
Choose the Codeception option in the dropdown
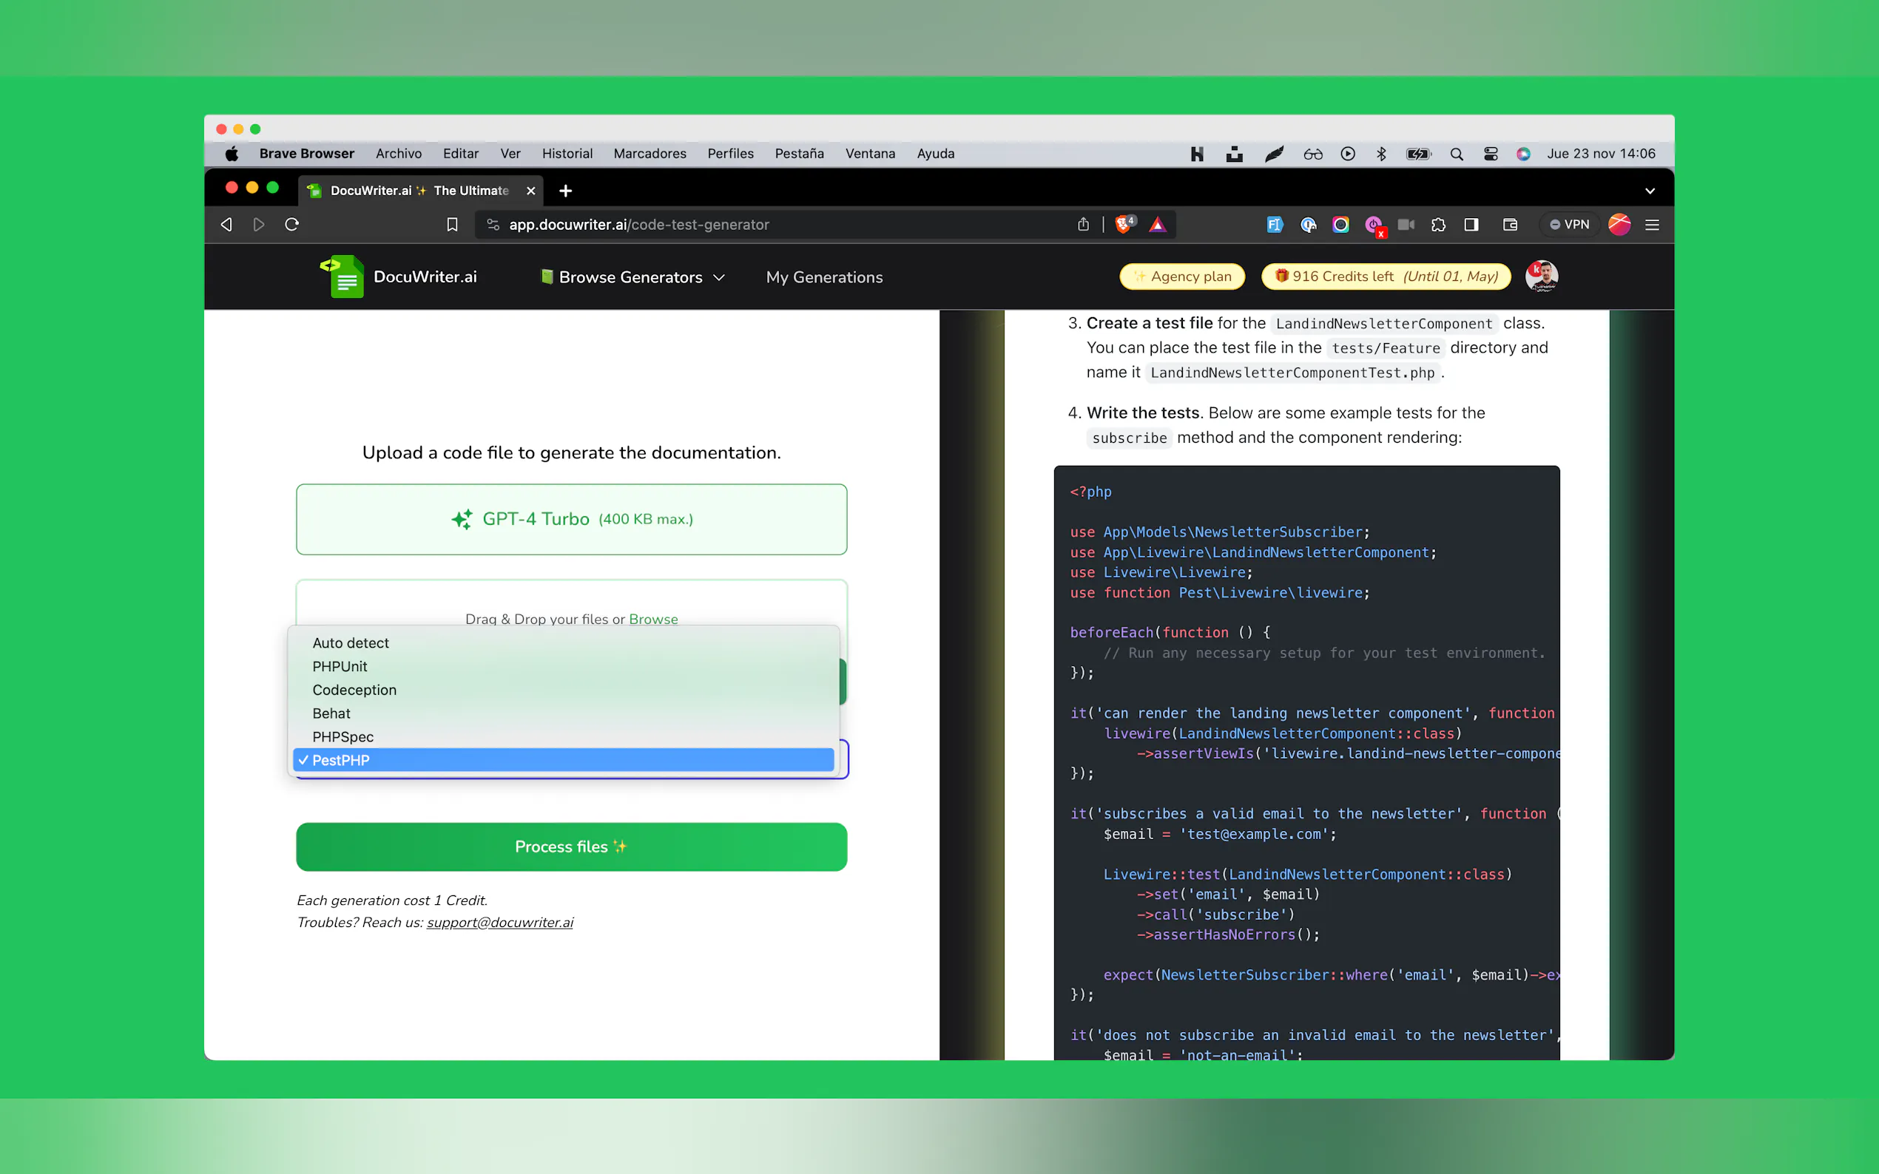pyautogui.click(x=354, y=690)
